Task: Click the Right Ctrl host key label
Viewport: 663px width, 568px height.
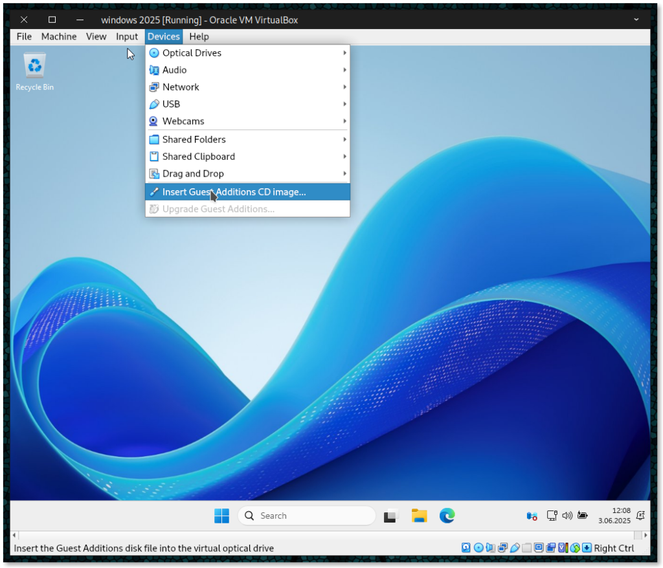Action: (614, 548)
